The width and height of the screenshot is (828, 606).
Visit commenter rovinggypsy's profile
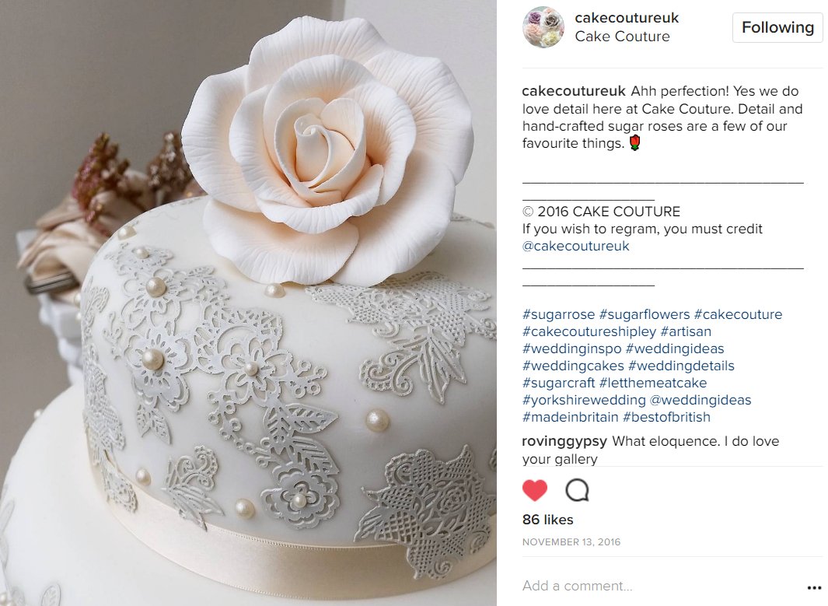tap(564, 441)
